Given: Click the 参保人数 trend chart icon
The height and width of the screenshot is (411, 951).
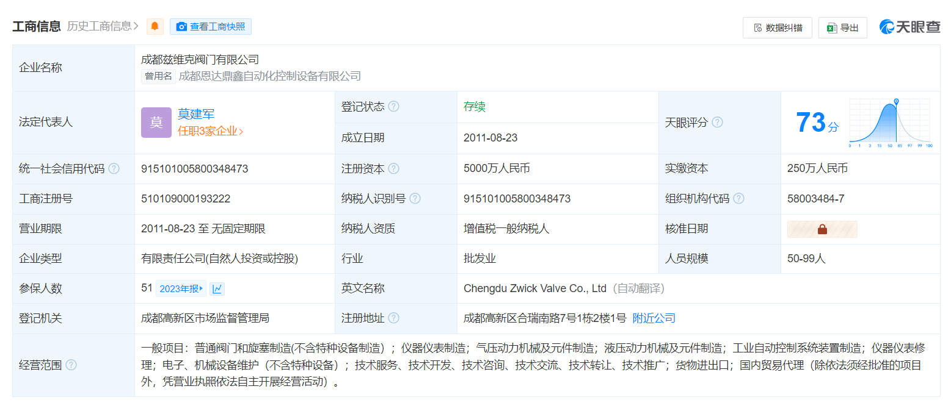Looking at the screenshot, I should 217,289.
